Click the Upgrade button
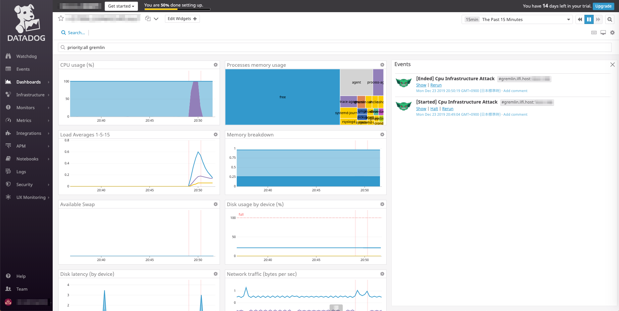 pyautogui.click(x=603, y=6)
